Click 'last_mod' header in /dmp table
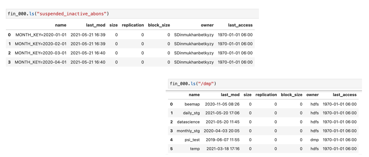Viewport: 369px width, 157px height. click(x=230, y=95)
